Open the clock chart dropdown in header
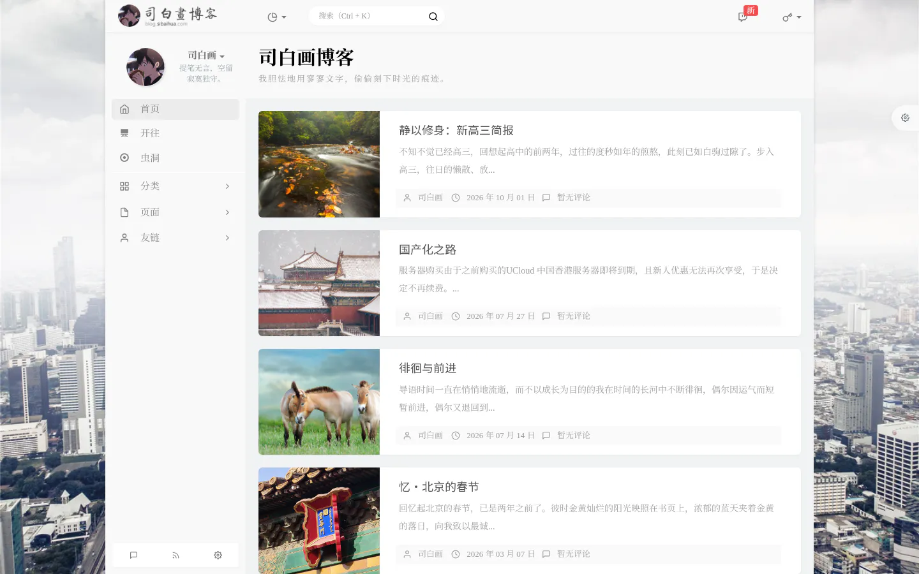 pos(276,17)
